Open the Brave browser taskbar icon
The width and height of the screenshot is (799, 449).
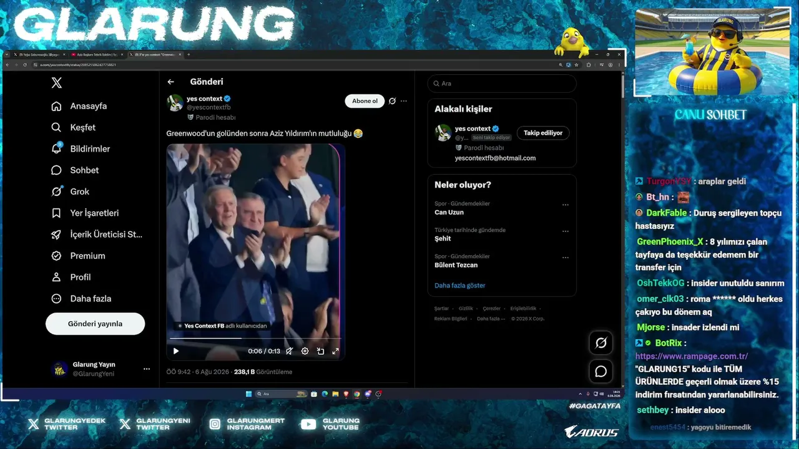click(346, 394)
